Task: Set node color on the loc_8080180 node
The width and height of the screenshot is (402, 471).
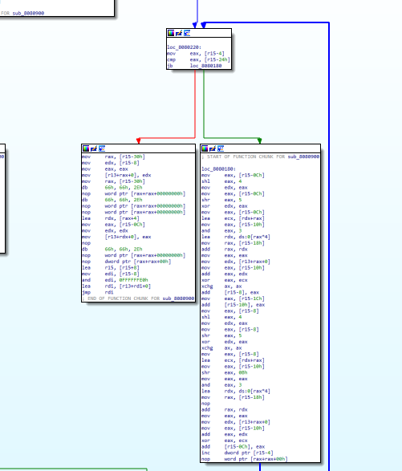Action: coord(205,148)
